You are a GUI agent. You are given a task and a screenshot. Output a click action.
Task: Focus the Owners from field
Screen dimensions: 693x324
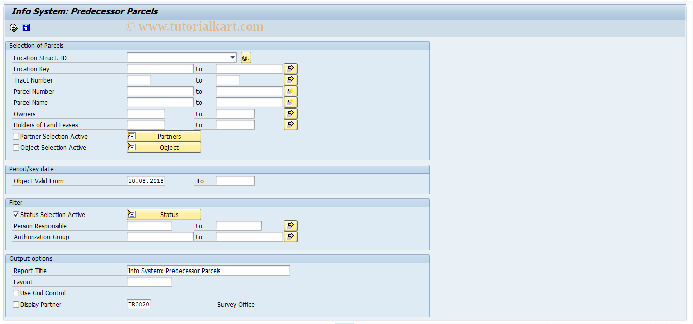(146, 114)
